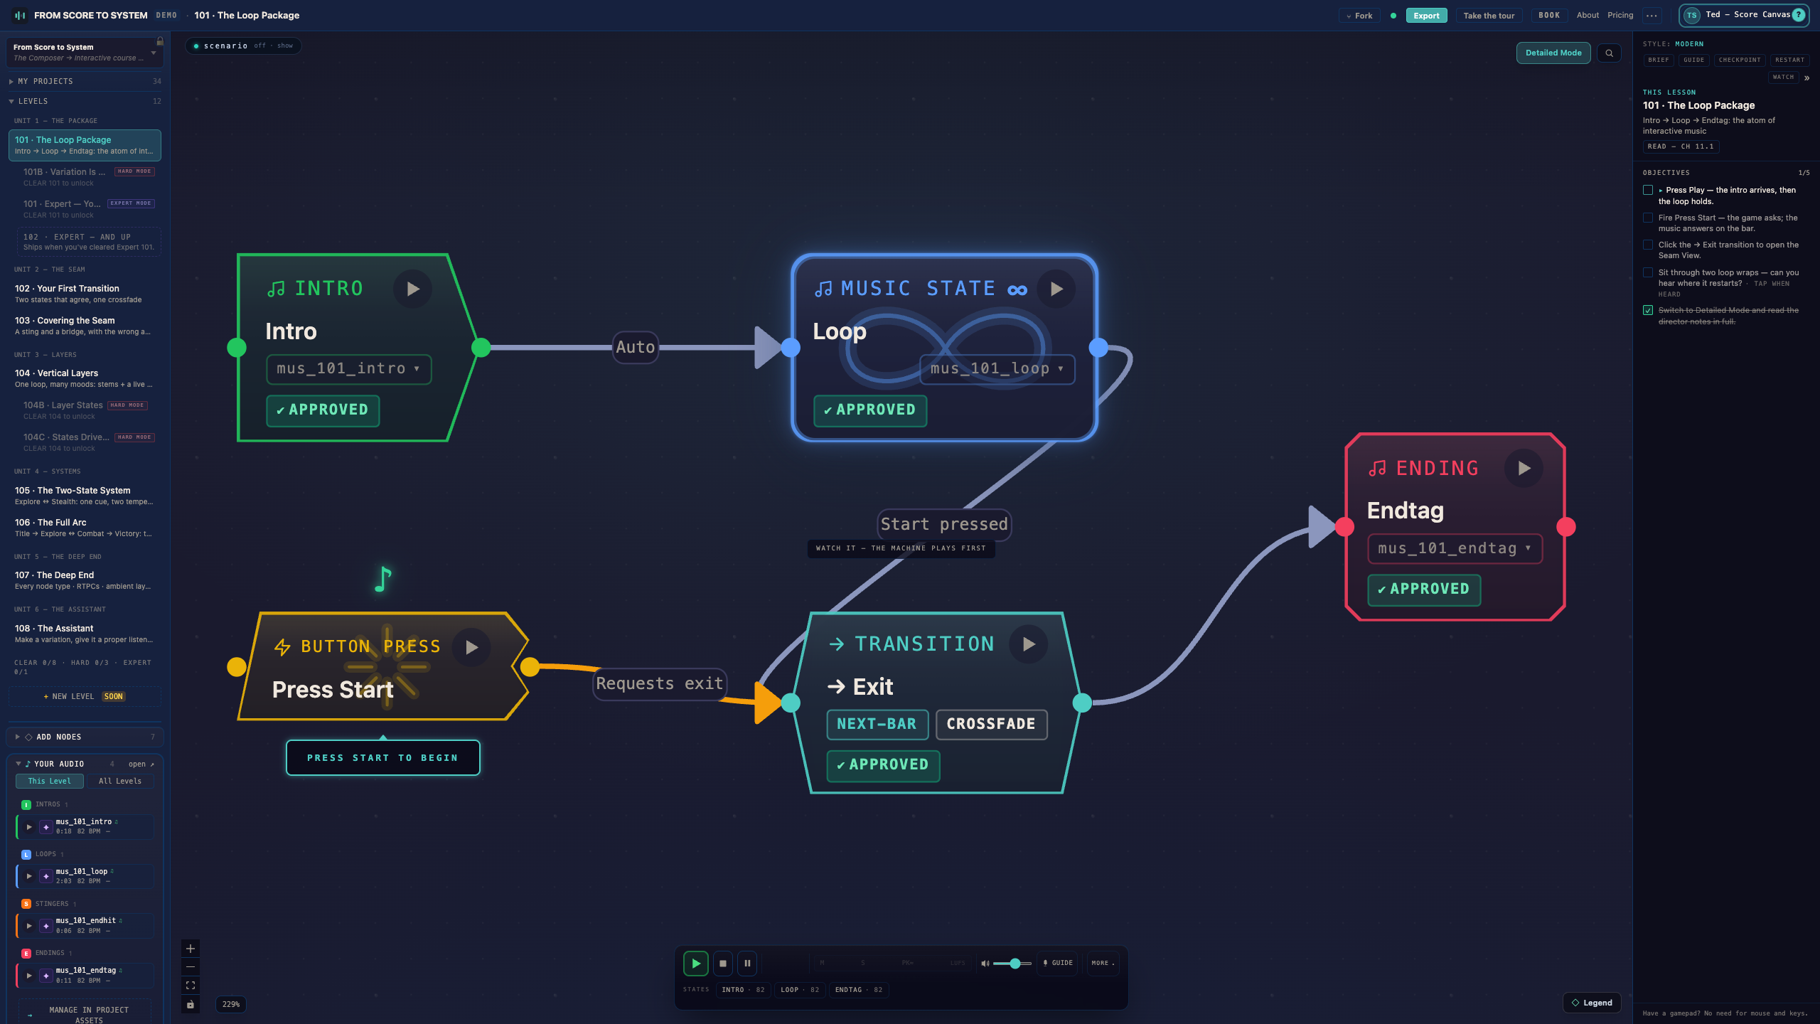The image size is (1820, 1024).
Task: Check the Fire Press Start objective
Action: (x=1648, y=218)
